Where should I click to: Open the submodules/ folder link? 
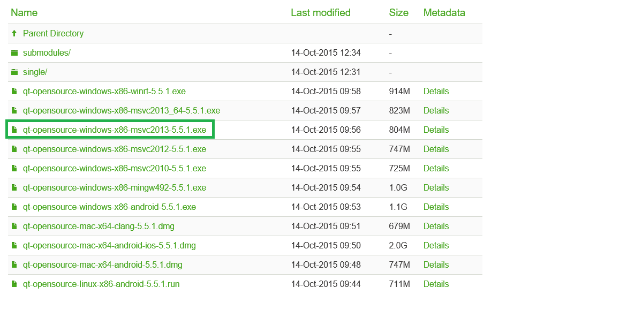47,53
